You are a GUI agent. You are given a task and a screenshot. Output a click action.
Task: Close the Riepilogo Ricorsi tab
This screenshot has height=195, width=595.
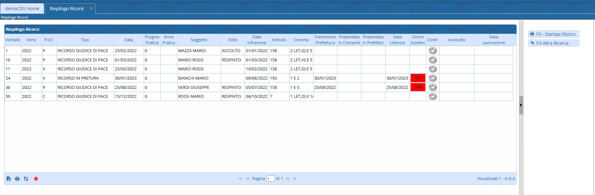point(91,9)
